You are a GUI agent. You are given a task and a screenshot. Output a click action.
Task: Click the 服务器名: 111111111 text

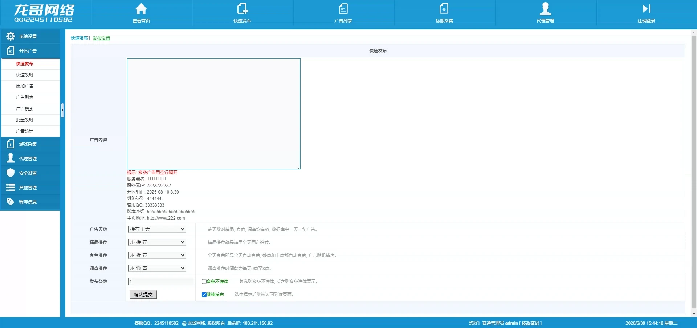[146, 179]
